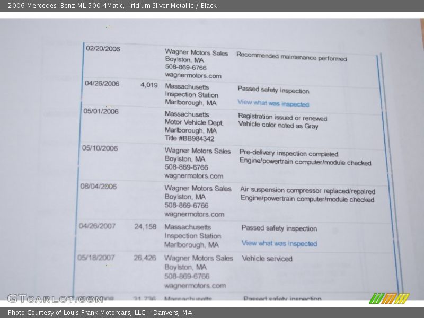Click 'Pre-delivery inspection completed' text
Viewport: 424px width, 318px height.
[x=288, y=153]
